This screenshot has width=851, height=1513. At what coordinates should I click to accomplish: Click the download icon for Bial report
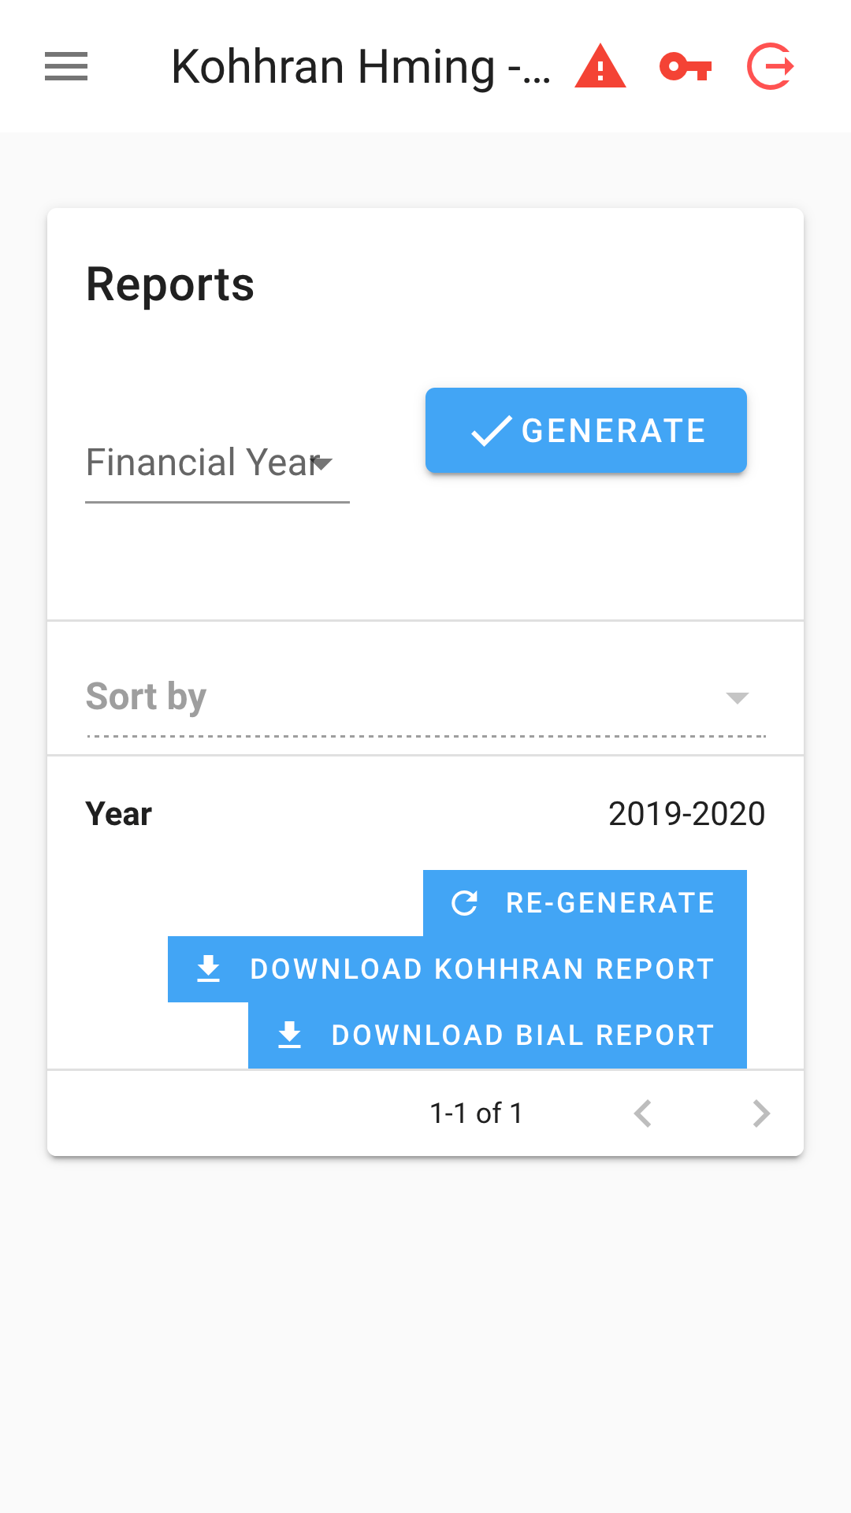coord(290,1035)
